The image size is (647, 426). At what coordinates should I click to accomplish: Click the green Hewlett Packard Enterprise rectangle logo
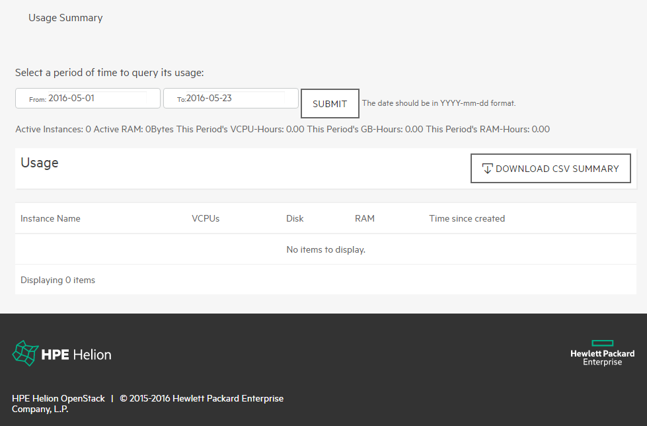tap(603, 343)
